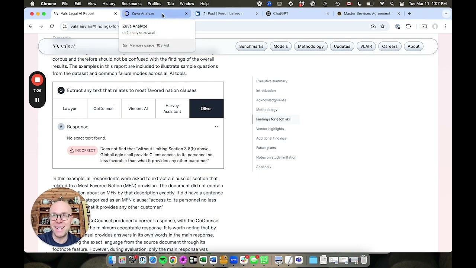Close the Zuva Analyze tab
The image size is (476, 268).
tap(186, 13)
